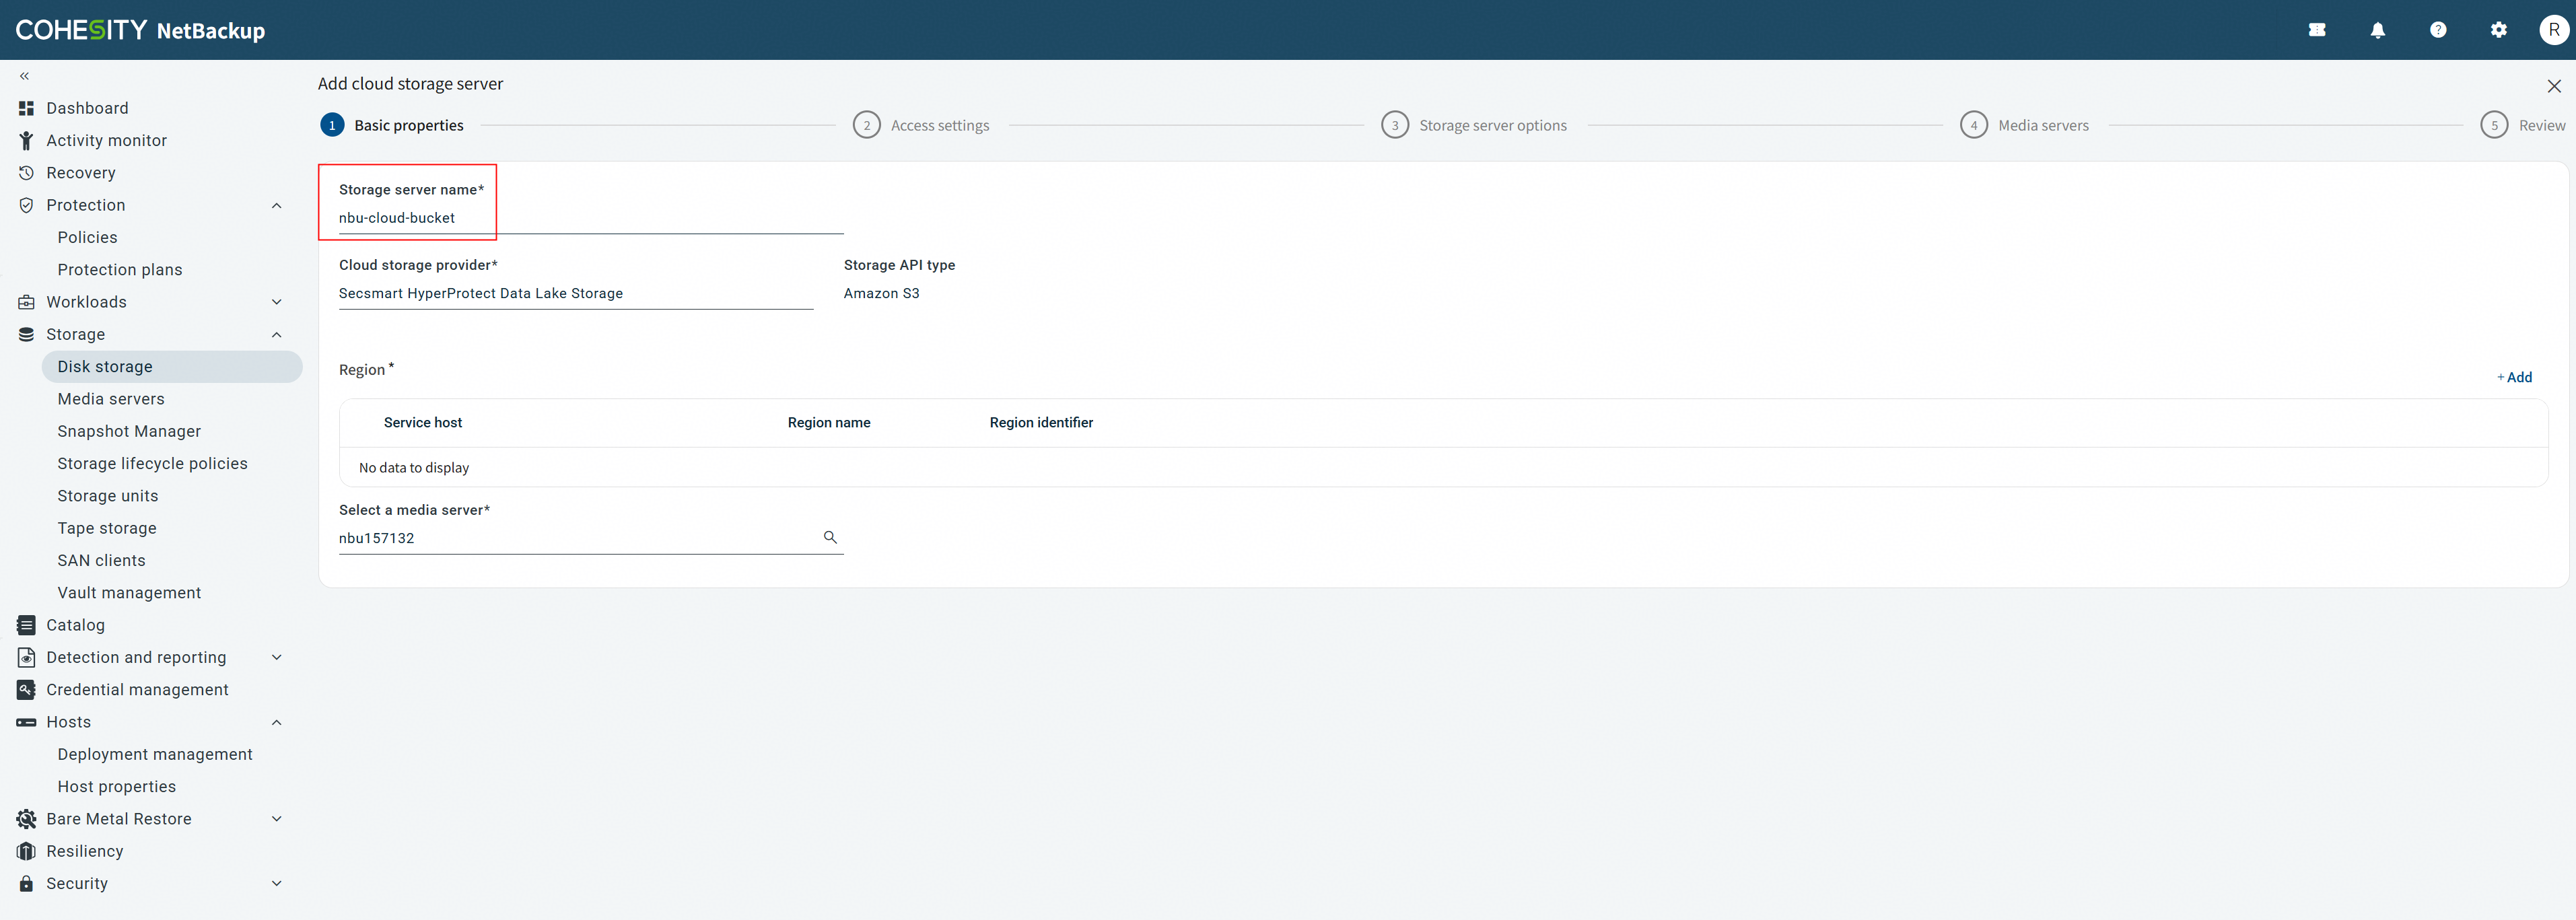Search media servers with magnifier icon
Screen dimensions: 2576x920
[x=830, y=537]
